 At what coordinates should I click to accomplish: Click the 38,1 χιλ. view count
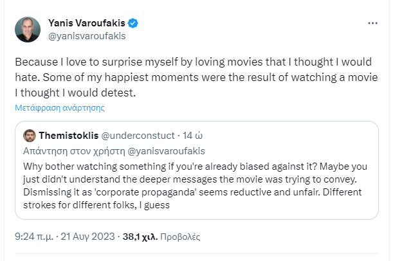(140, 237)
